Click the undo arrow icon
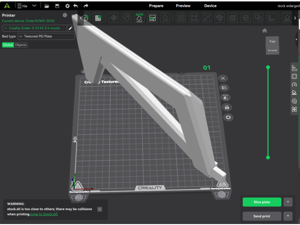Image resolution: width=300 pixels, height=225 pixels. pyautogui.click(x=75, y=6)
